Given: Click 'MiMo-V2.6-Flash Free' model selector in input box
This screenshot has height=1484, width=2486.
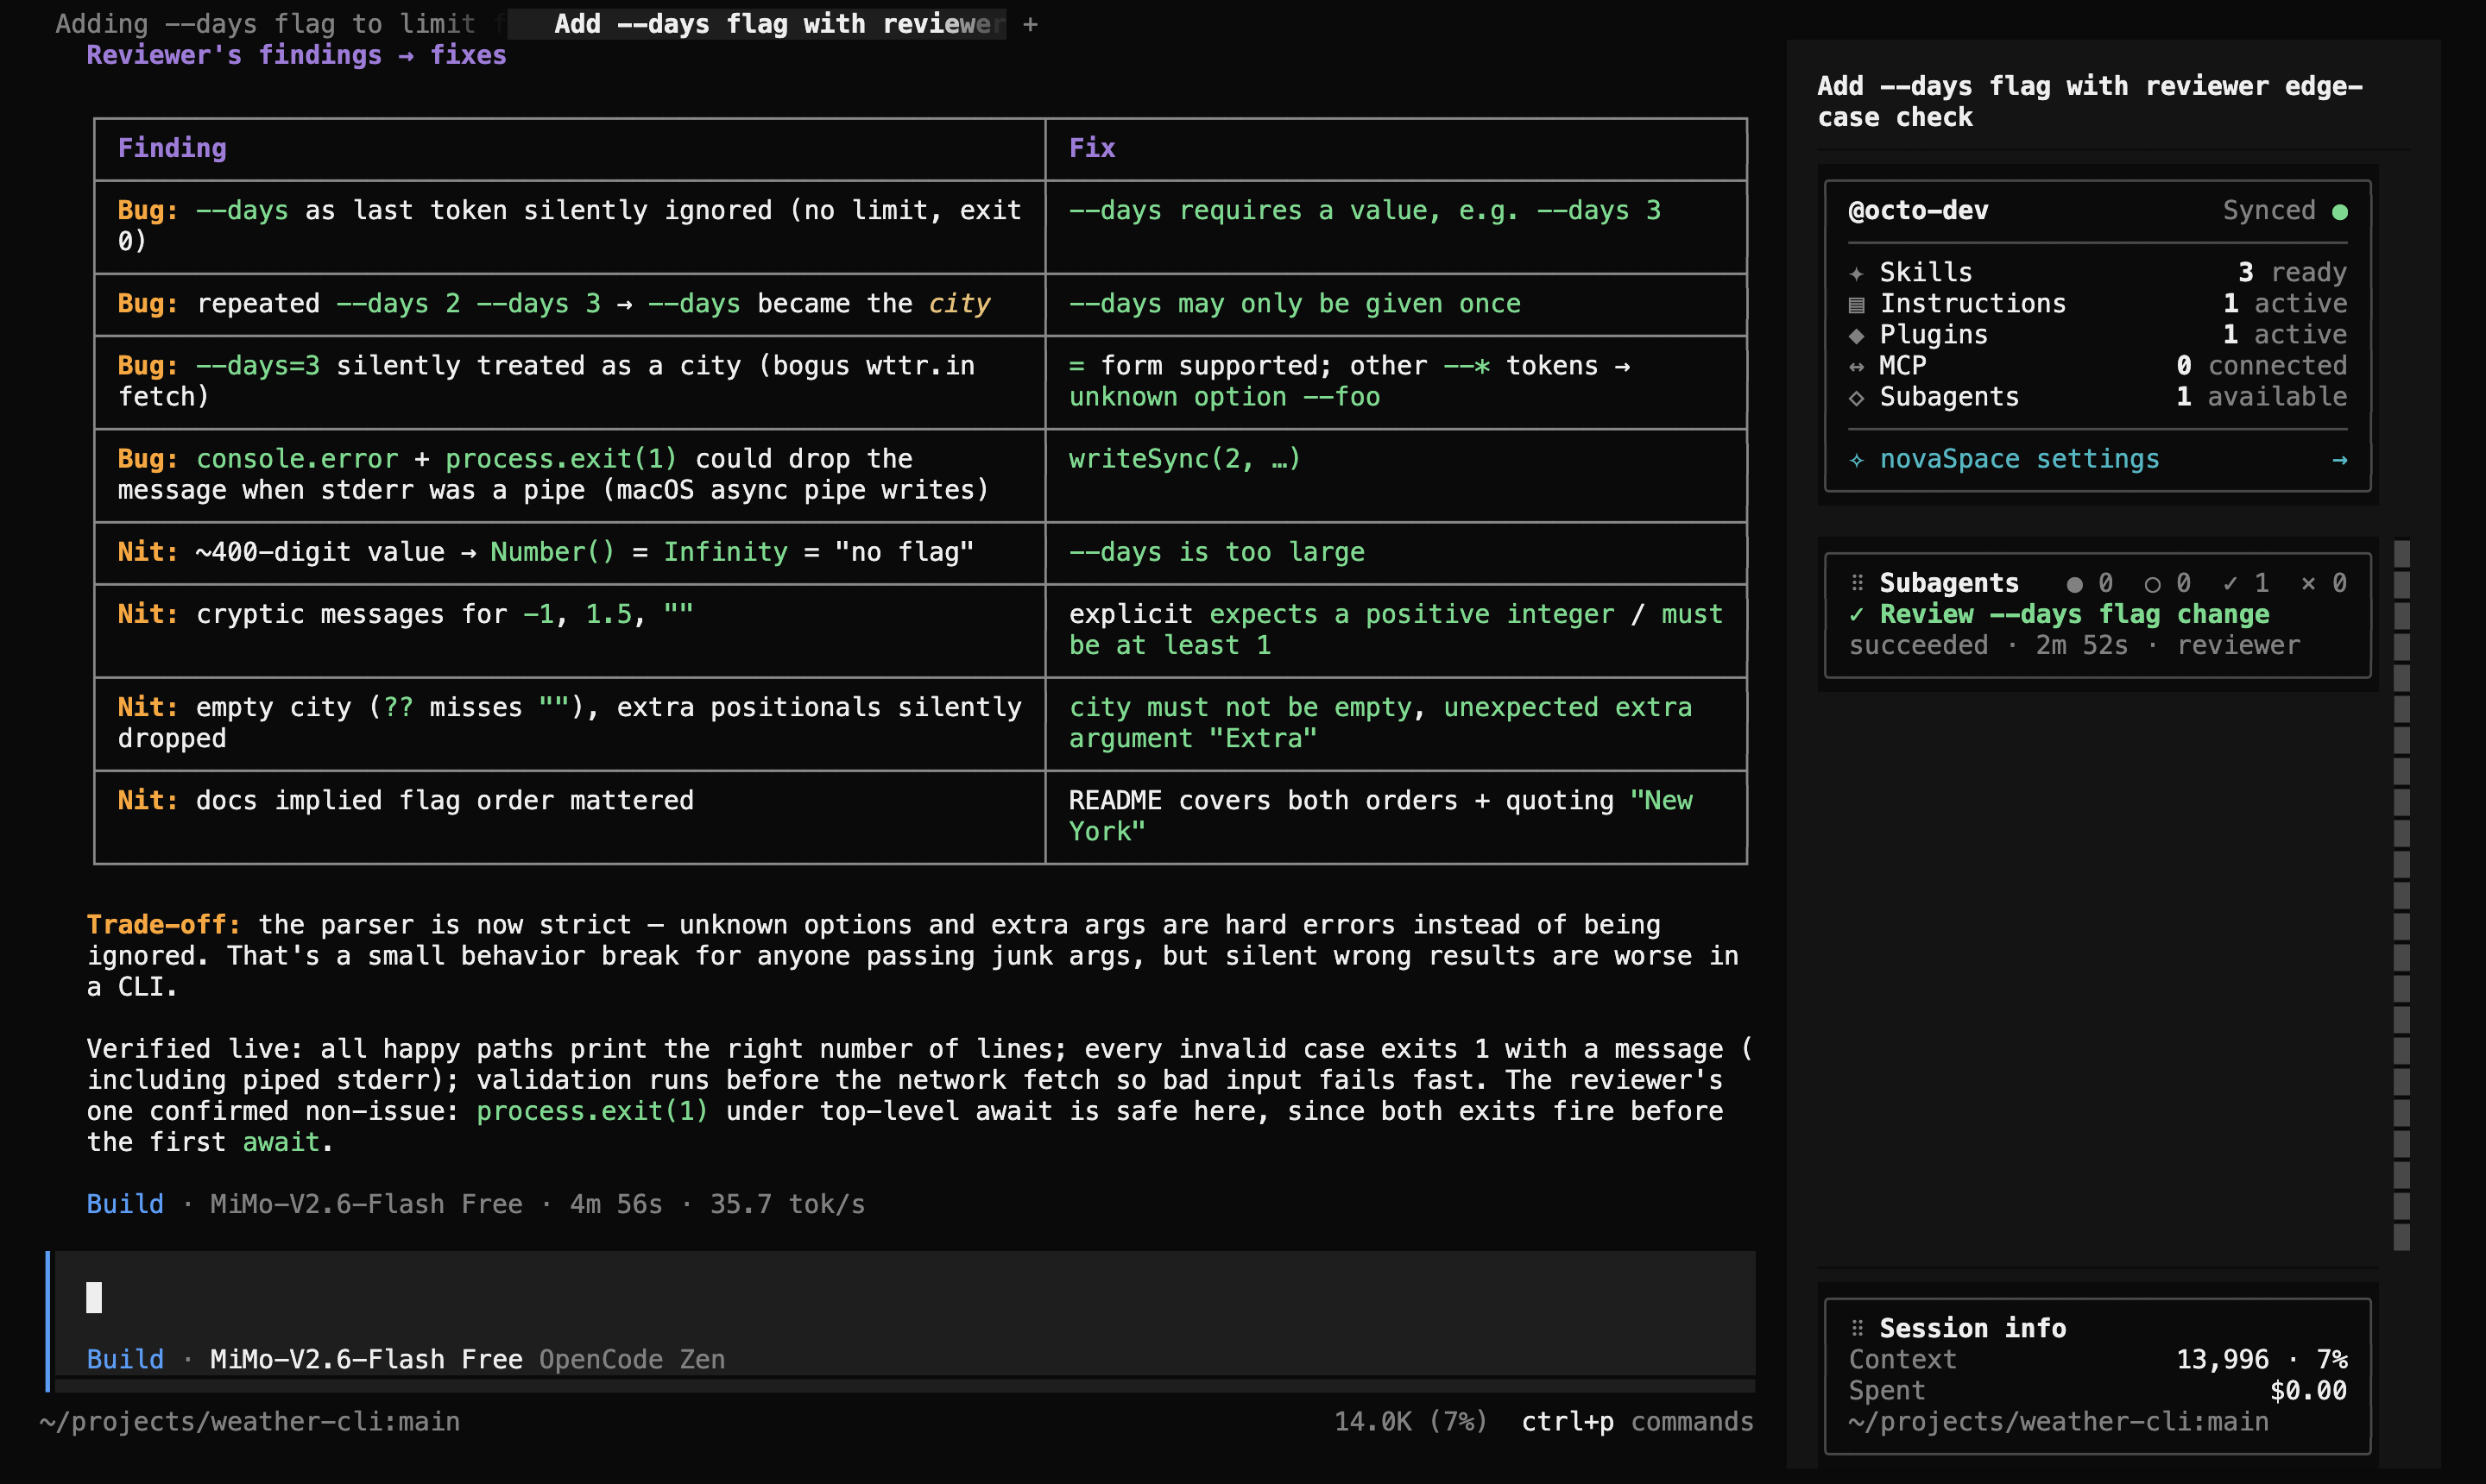Looking at the screenshot, I should pos(366,1359).
